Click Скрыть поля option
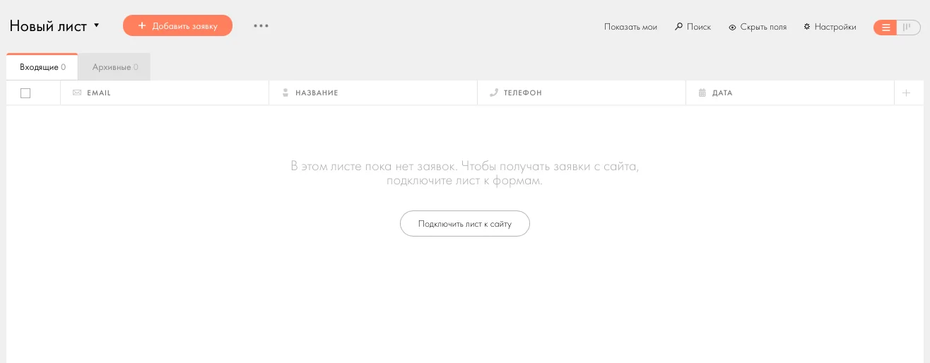 (758, 27)
